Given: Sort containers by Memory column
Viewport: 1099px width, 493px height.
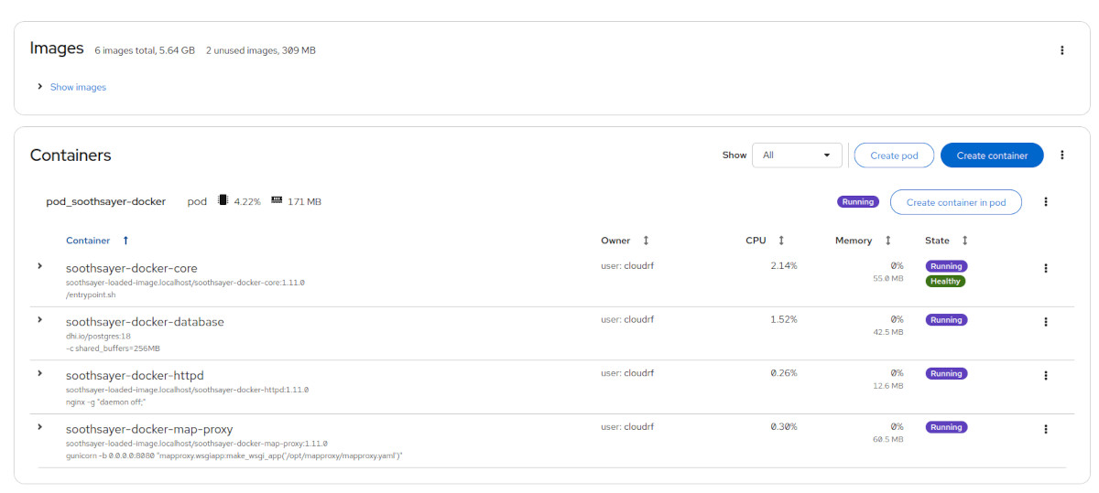Looking at the screenshot, I should [x=863, y=241].
